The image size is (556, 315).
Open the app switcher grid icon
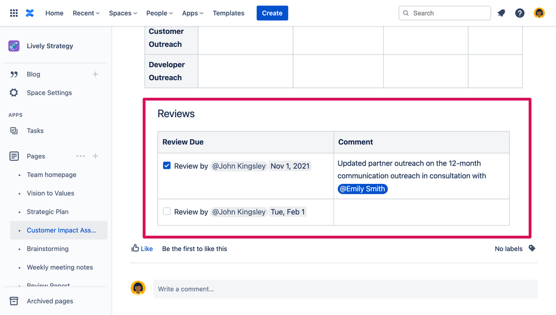pyautogui.click(x=14, y=13)
